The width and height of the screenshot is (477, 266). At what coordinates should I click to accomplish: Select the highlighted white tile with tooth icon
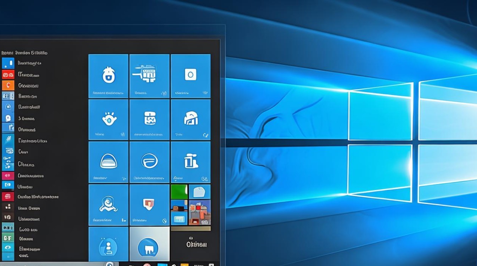coord(149,244)
